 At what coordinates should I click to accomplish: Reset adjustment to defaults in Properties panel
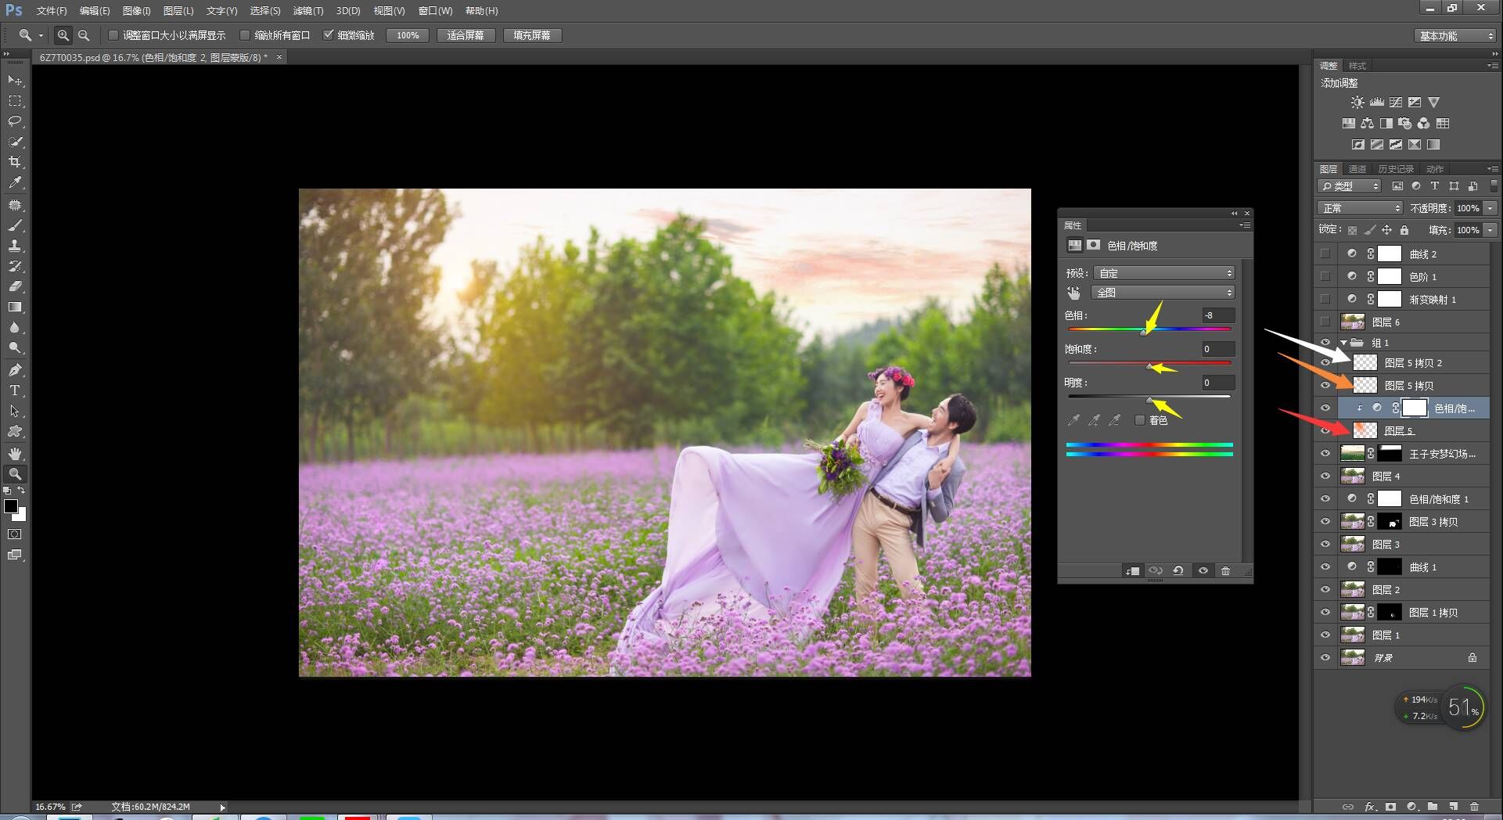1178,571
